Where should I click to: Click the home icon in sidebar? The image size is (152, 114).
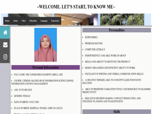coord(5,32)
